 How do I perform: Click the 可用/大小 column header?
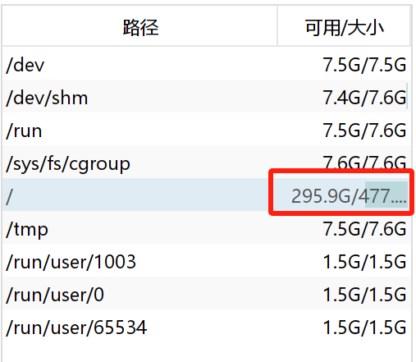click(x=344, y=26)
